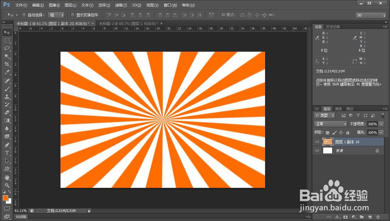This screenshot has width=390, height=221.
Task: Select the Pen tool
Action: point(7,145)
